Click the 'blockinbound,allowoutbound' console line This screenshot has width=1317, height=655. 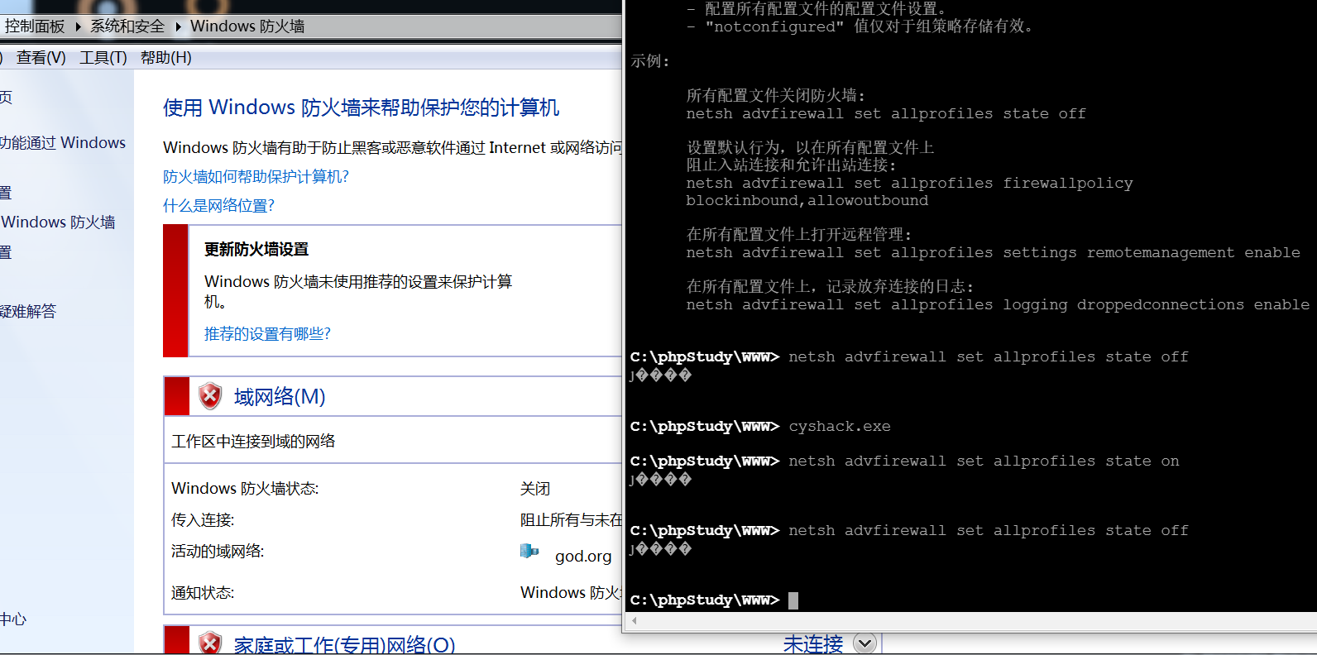click(x=807, y=201)
